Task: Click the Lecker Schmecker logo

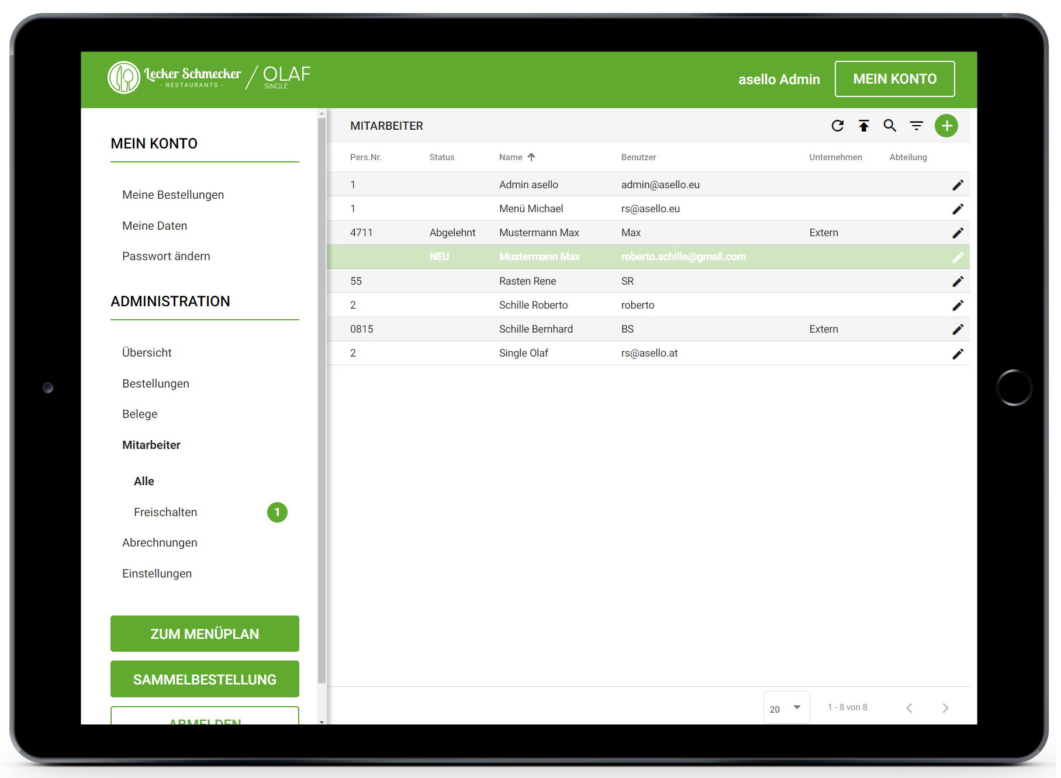Action: [175, 78]
